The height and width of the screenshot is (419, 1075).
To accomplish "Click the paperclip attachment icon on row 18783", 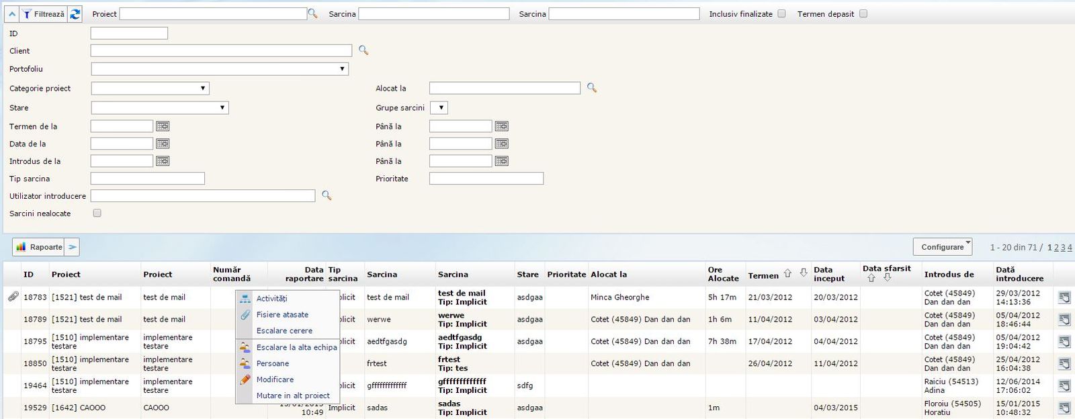I will (13, 297).
